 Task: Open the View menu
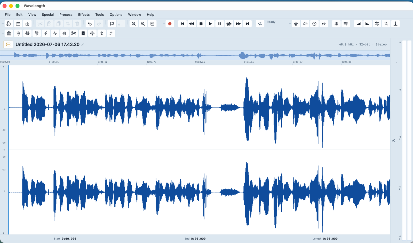tap(32, 15)
